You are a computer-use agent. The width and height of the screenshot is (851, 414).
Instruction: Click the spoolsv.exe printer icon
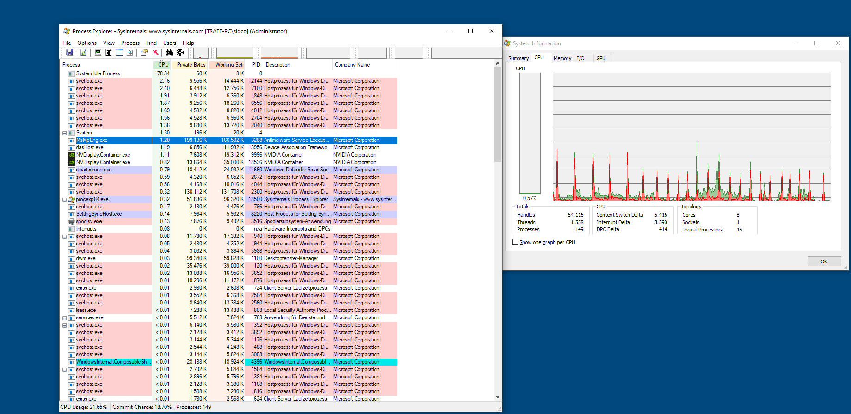click(x=72, y=222)
